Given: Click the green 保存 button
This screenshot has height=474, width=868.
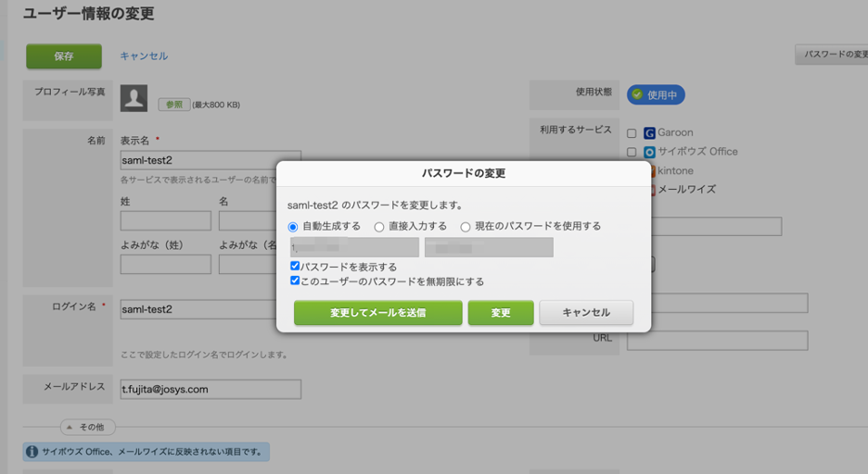Looking at the screenshot, I should tap(64, 56).
